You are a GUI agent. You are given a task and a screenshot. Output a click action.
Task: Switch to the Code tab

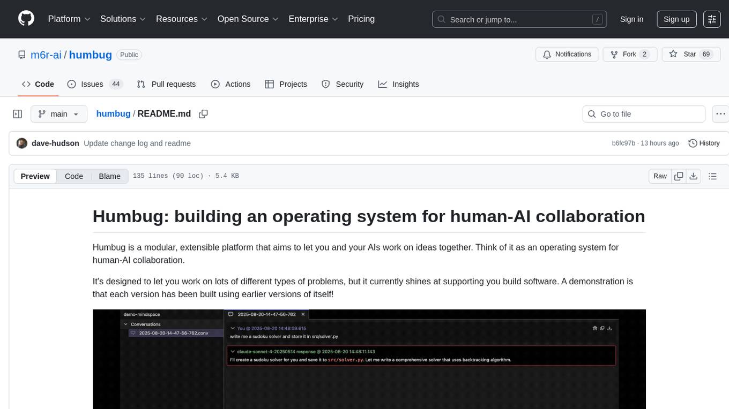pos(38,84)
